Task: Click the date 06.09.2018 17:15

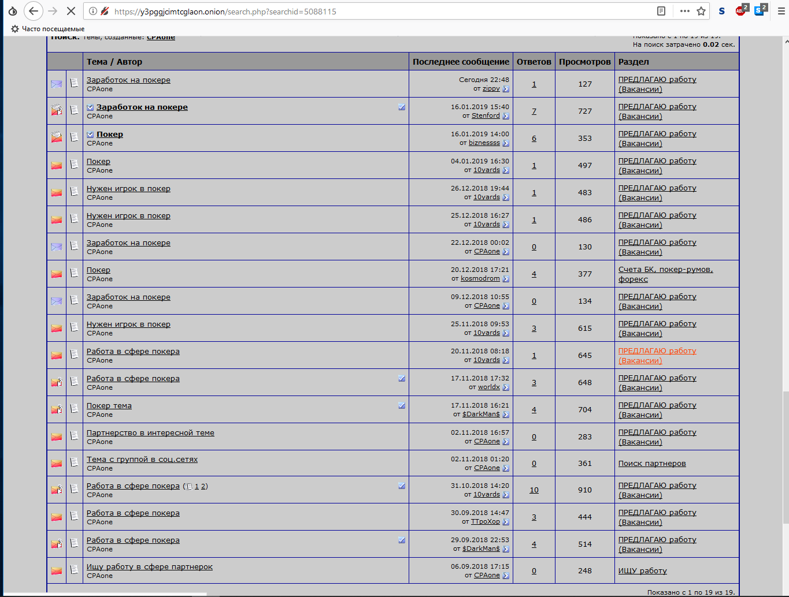Action: tap(480, 566)
